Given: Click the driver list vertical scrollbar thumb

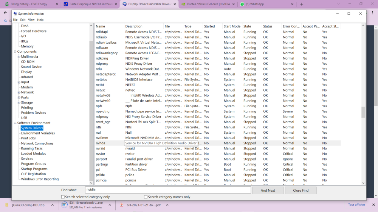Looking at the screenshot, I should 363,112.
